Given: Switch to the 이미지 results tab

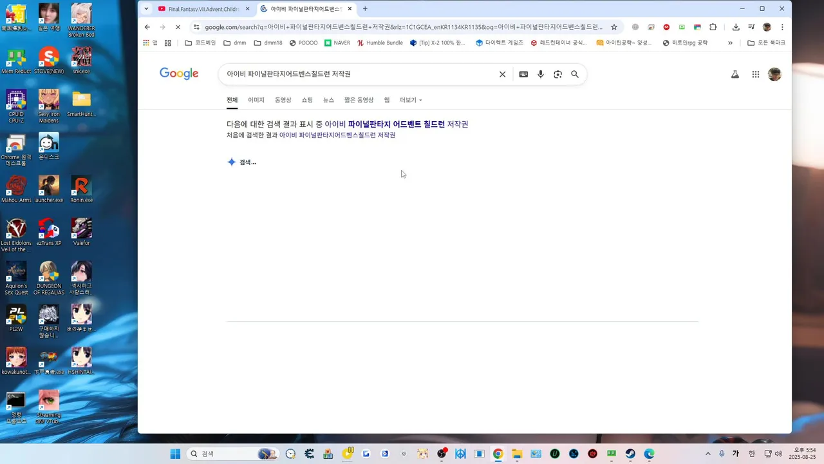Looking at the screenshot, I should tap(256, 100).
